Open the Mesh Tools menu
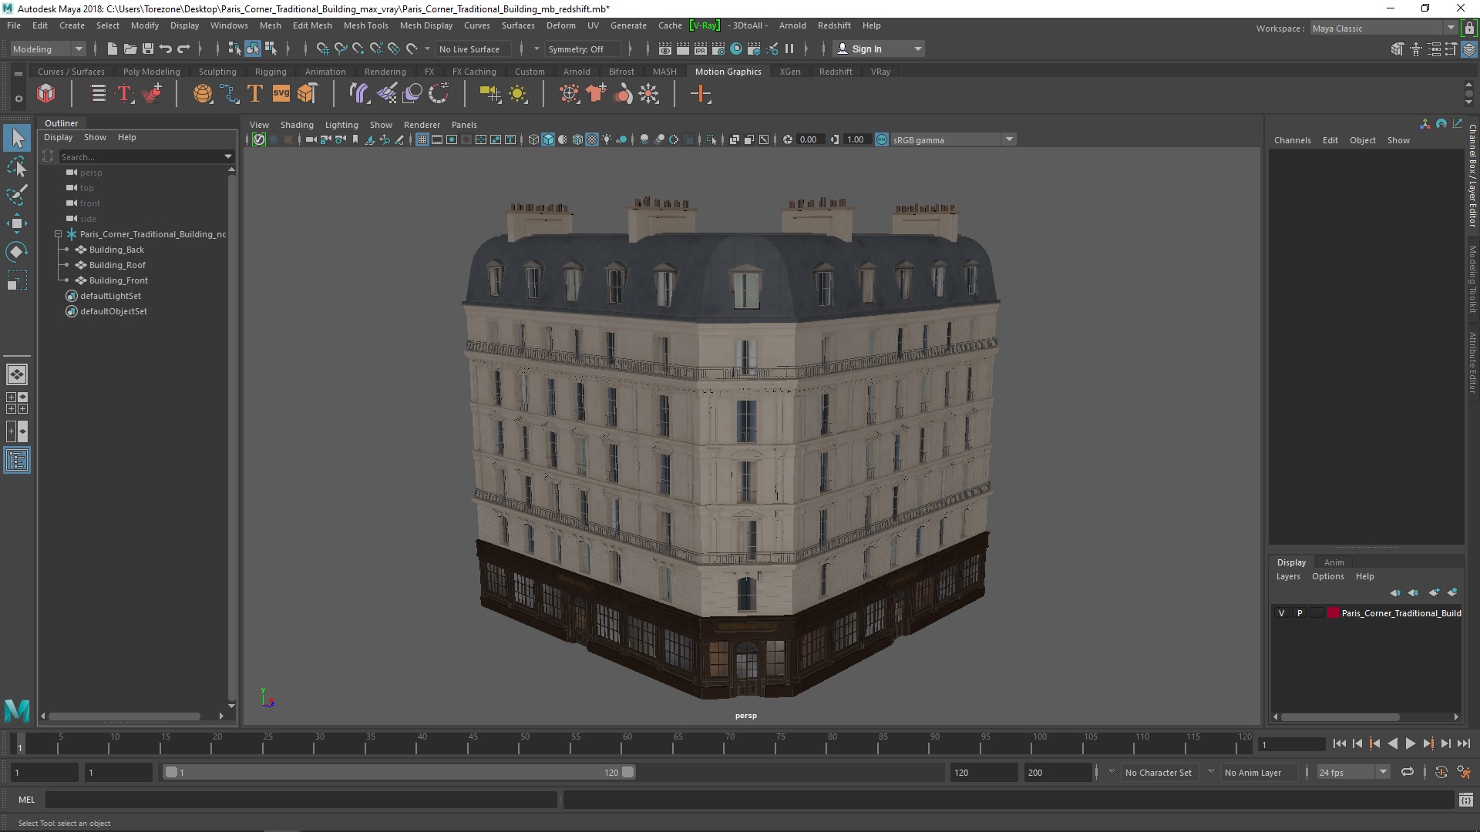Image resolution: width=1480 pixels, height=832 pixels. (x=364, y=25)
